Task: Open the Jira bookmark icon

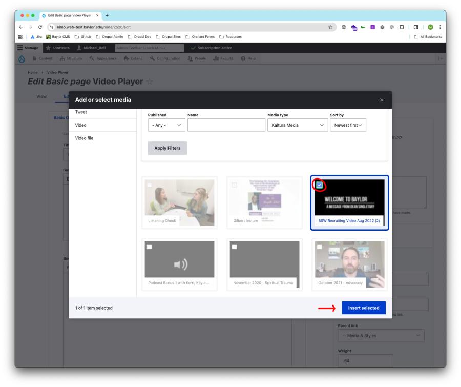Action: point(33,37)
